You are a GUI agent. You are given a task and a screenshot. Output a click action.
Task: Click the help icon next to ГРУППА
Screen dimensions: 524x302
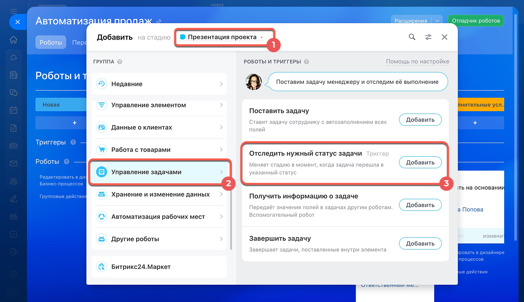coord(120,62)
